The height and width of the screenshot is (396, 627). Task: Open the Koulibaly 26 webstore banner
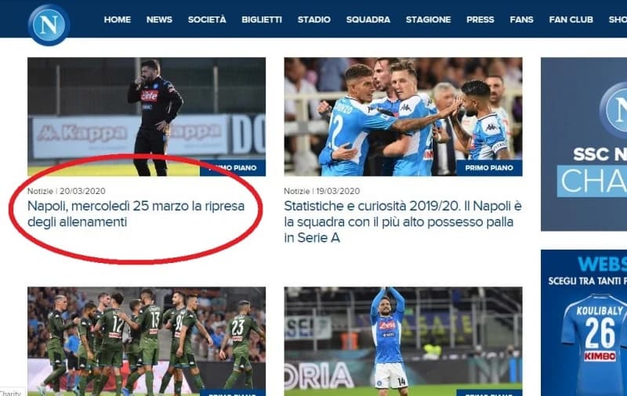tap(584, 322)
